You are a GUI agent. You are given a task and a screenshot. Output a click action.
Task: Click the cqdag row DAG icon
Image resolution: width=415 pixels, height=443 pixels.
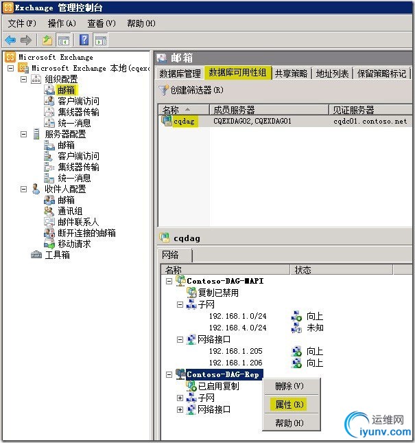click(x=167, y=121)
